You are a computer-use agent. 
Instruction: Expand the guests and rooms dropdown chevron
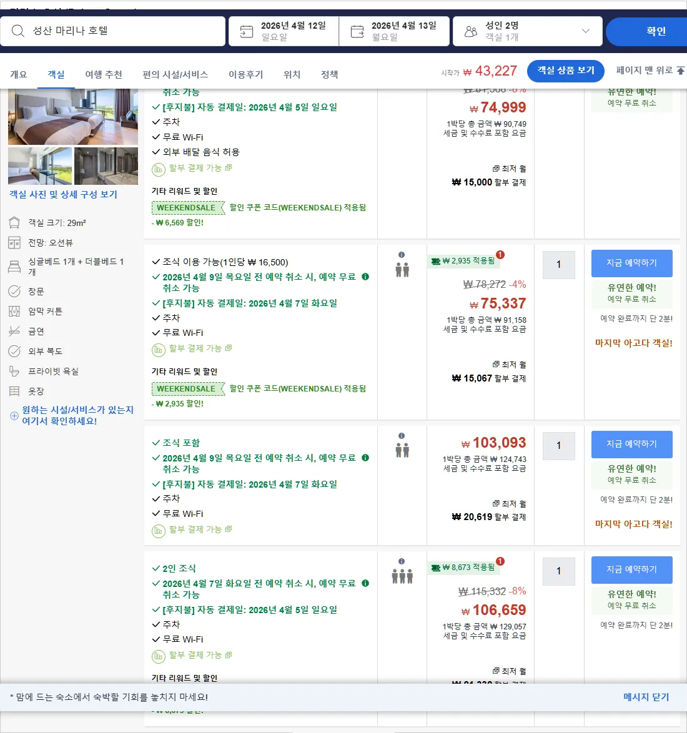coord(586,31)
